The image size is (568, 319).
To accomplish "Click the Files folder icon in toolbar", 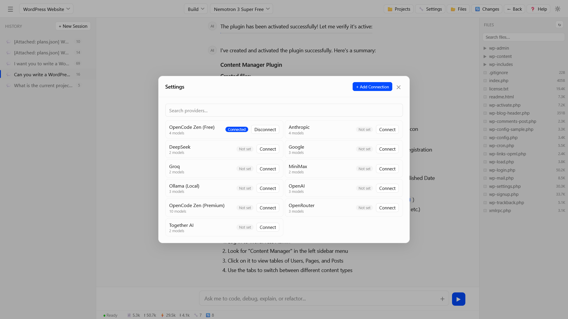I will [453, 9].
